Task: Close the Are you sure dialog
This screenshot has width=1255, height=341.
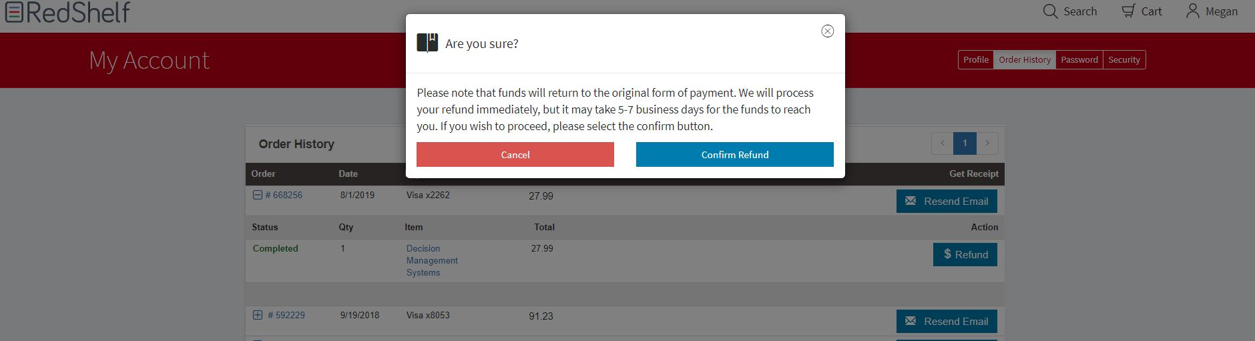Action: 827,31
